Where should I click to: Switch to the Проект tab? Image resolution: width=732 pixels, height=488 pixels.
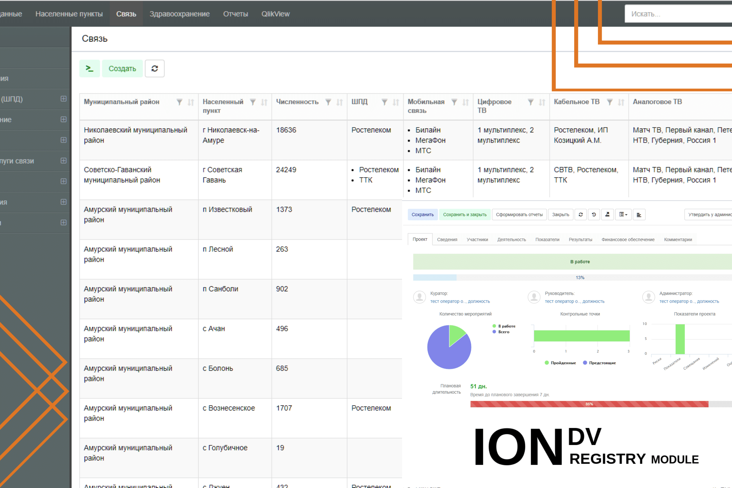[420, 239]
